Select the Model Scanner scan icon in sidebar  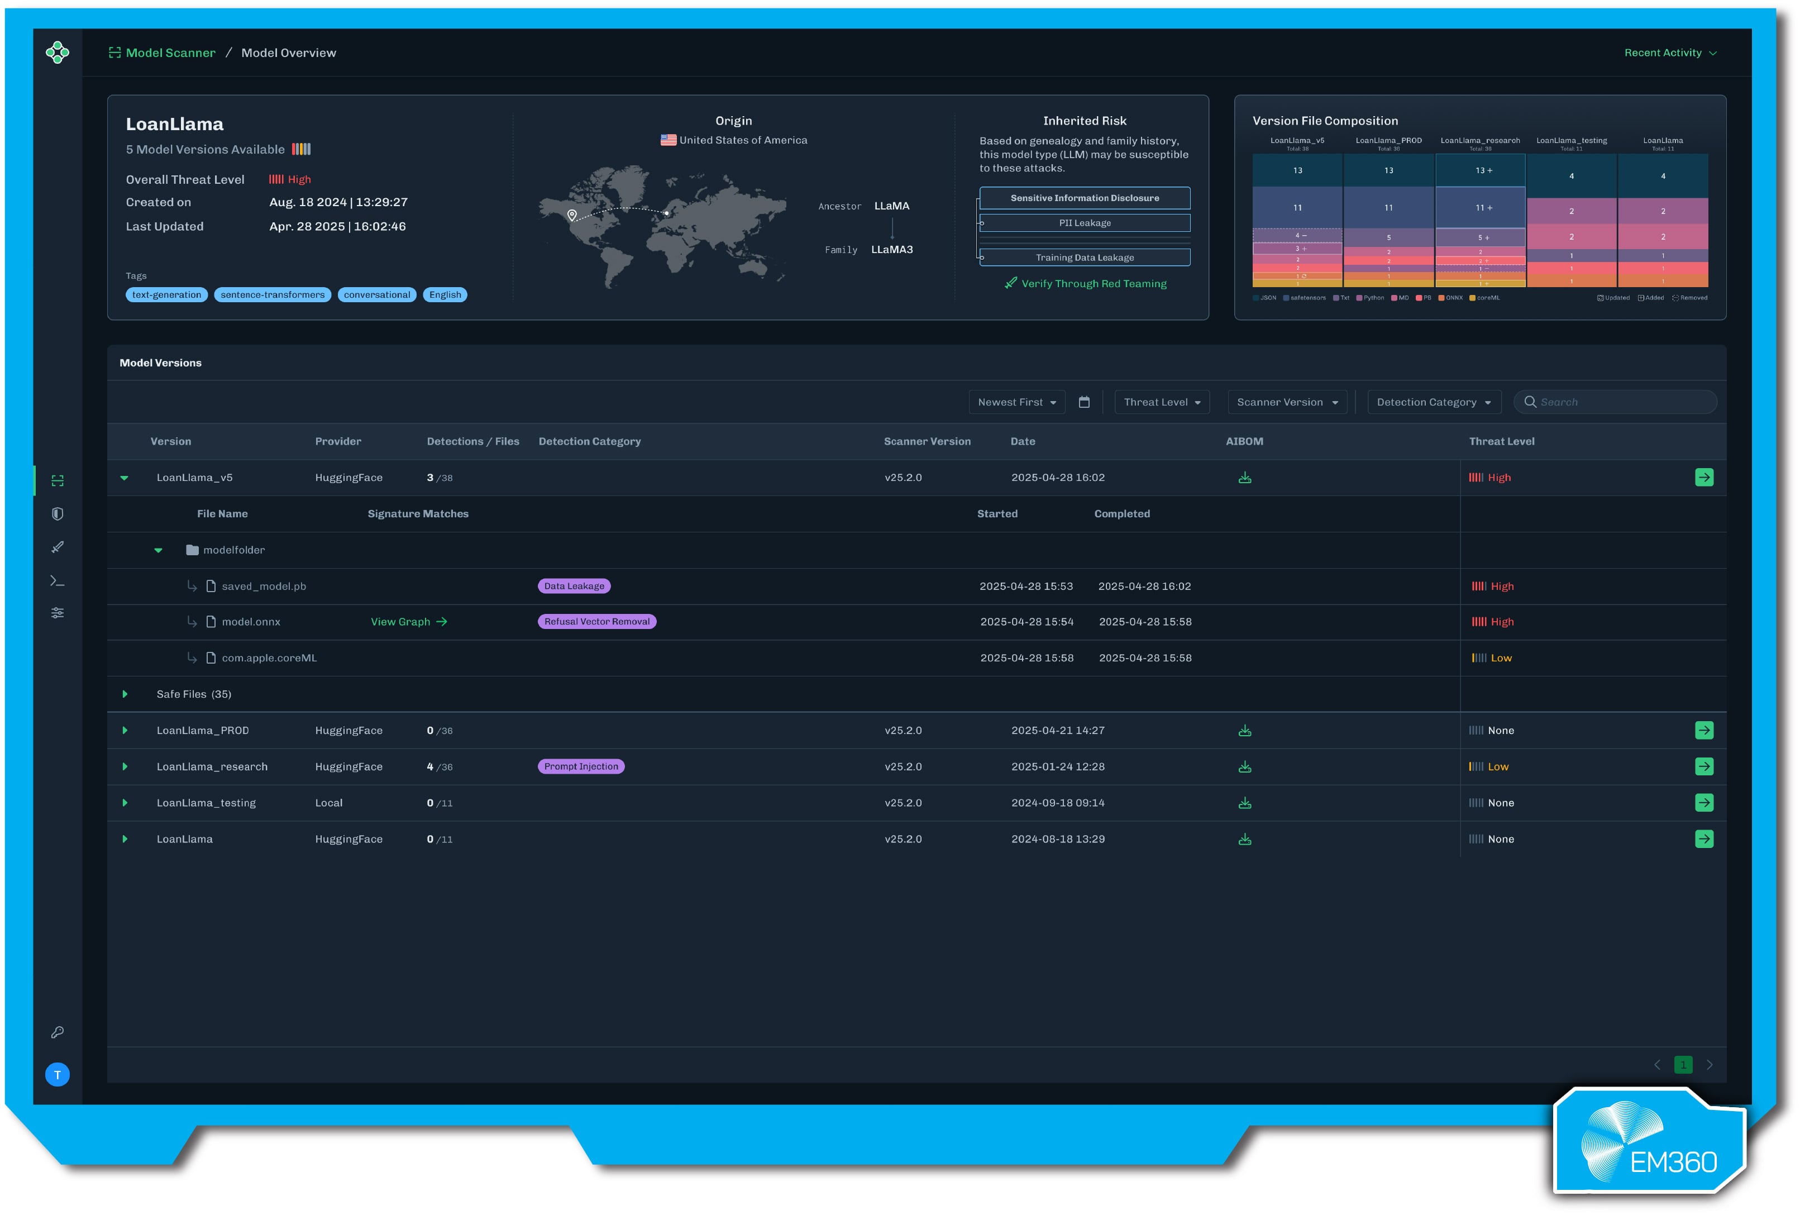coord(58,480)
